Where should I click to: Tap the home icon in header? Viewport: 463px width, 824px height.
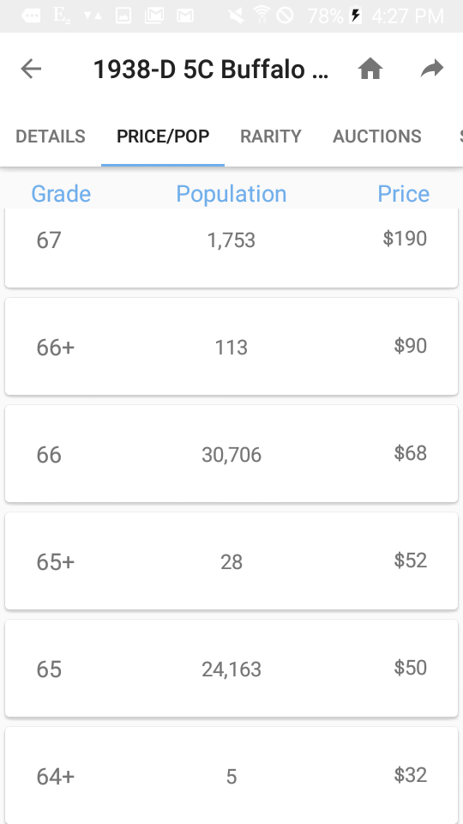[x=370, y=69]
